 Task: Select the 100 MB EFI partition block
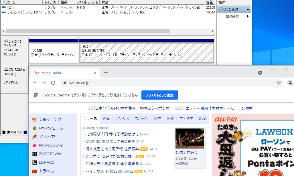coord(54,53)
